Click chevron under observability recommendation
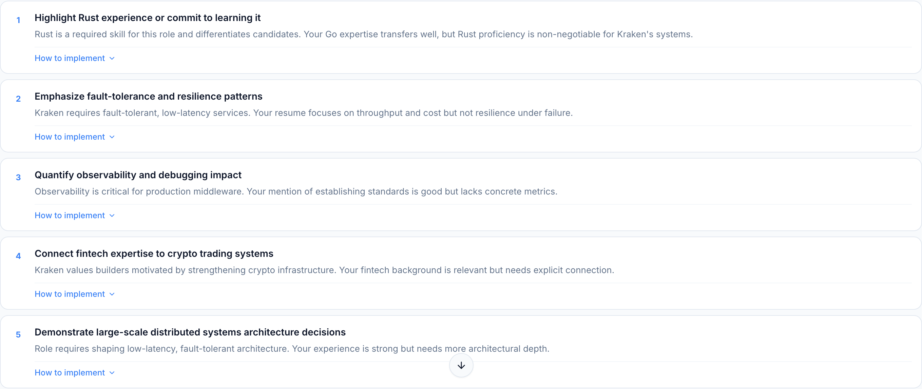 (112, 216)
